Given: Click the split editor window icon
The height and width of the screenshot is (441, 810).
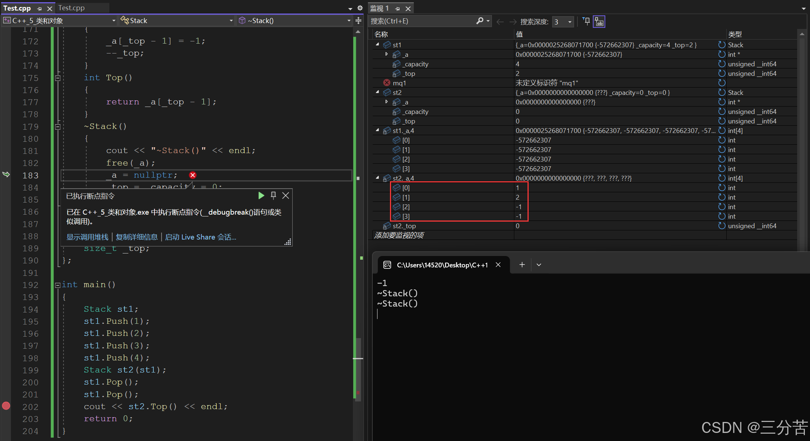Looking at the screenshot, I should click(x=358, y=21).
